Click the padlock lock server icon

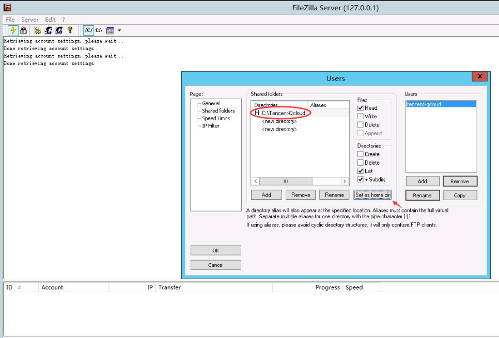click(x=23, y=30)
